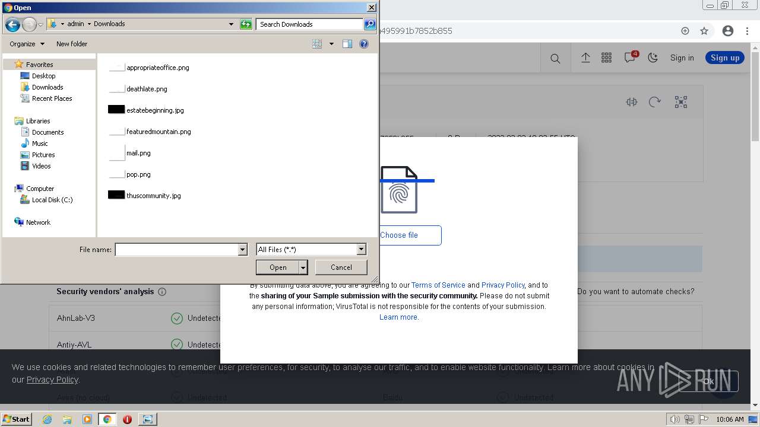This screenshot has height=427, width=760.
Task: Change the view with the views icon
Action: click(317, 44)
